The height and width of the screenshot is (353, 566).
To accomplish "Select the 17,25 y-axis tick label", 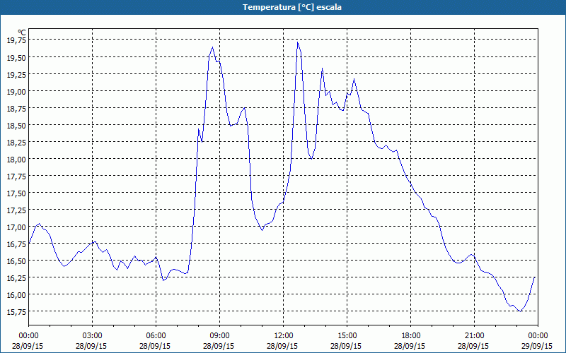I will [15, 210].
